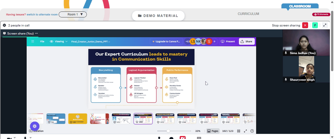Expand the Viewing mode dropdown
This screenshot has height=139, width=334.
pos(58,41)
